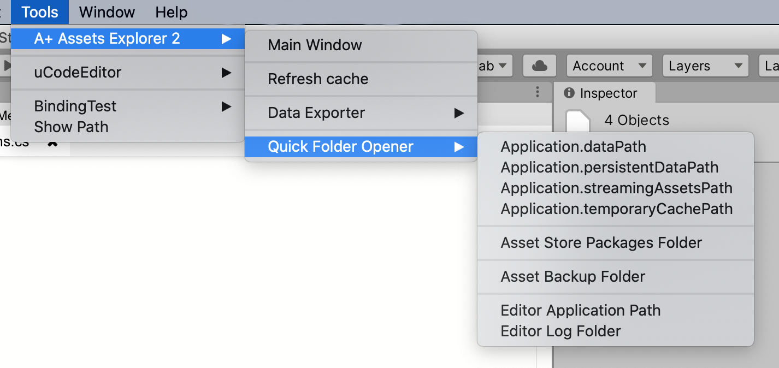
Task: Open the Collab dropdown left of the cloud icon
Action: (x=495, y=66)
